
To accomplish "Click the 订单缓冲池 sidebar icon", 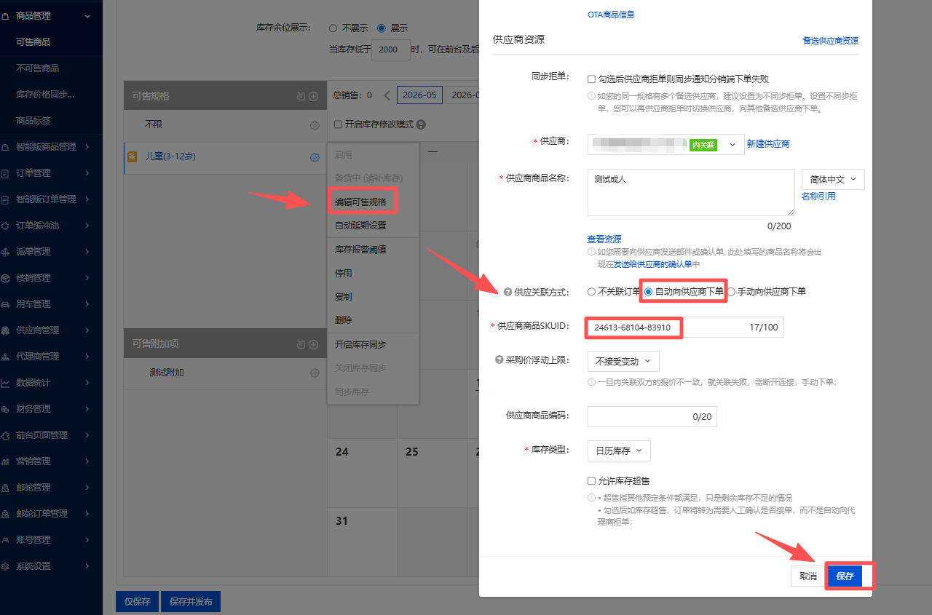I will (6, 226).
